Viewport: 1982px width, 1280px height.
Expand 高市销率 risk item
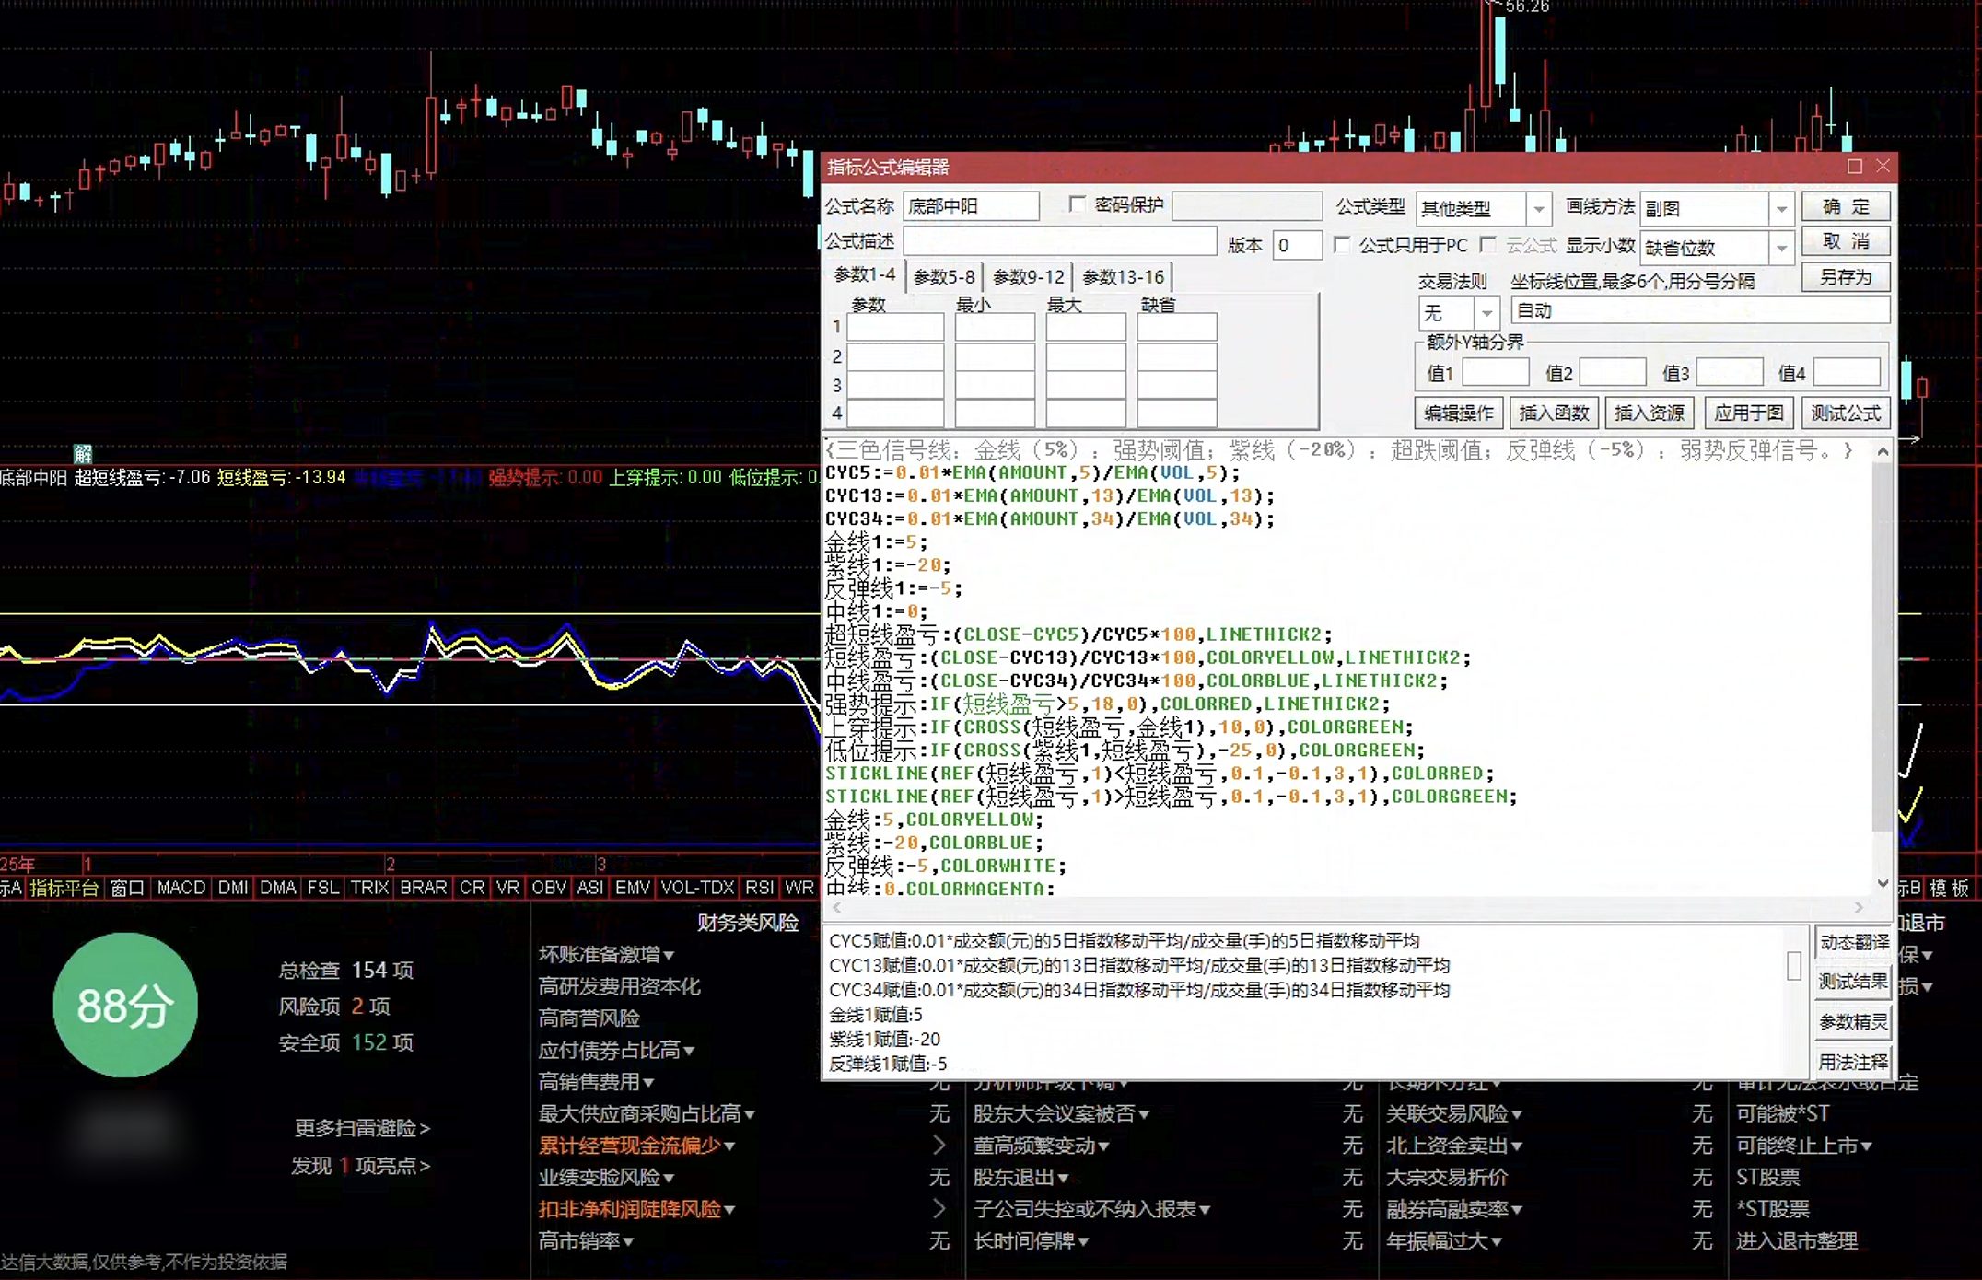586,1240
